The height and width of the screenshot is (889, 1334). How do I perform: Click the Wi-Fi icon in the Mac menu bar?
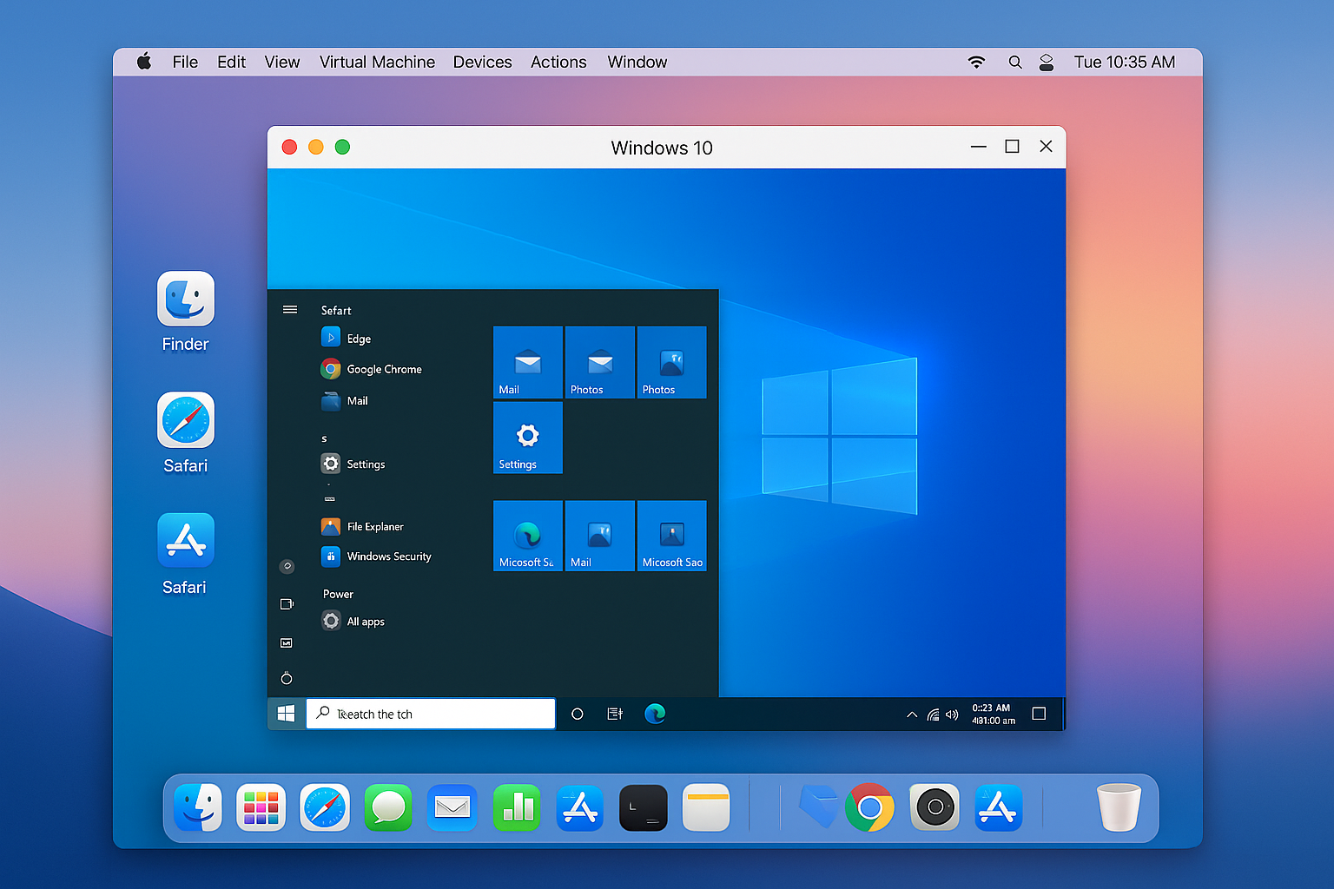[x=976, y=62]
